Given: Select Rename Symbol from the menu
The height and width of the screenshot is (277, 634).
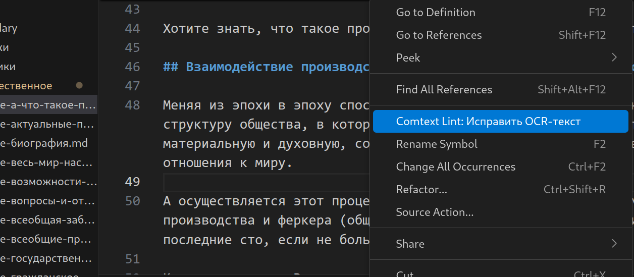Looking at the screenshot, I should point(437,144).
